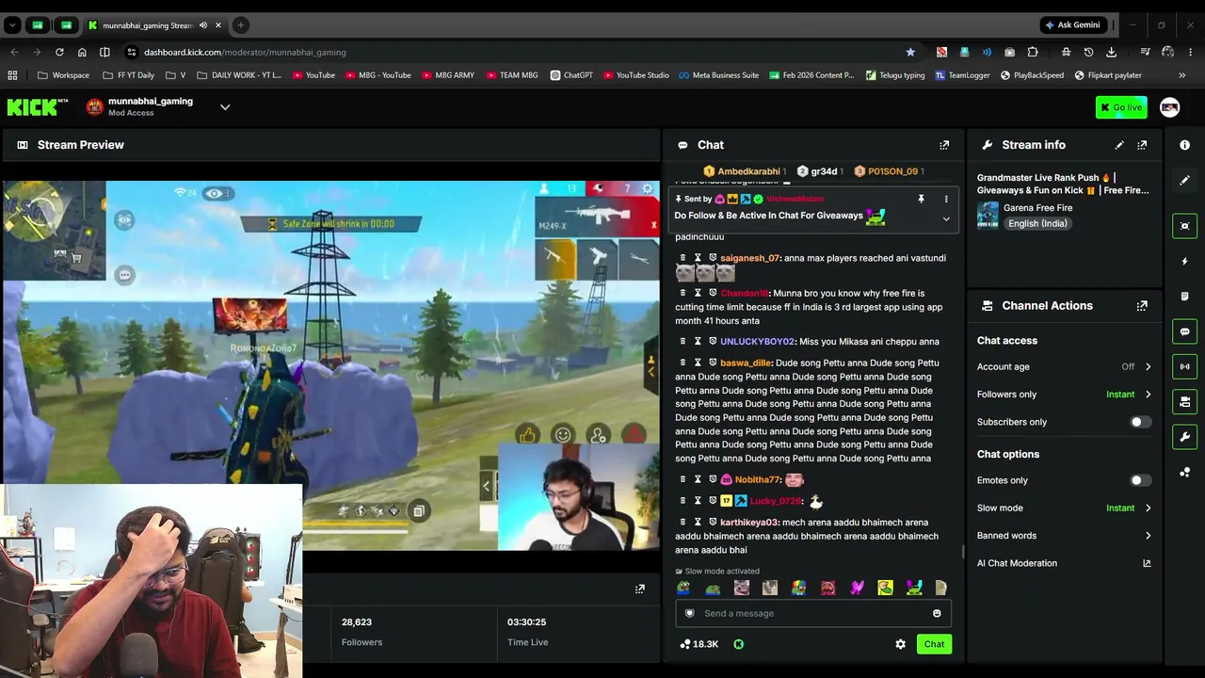The height and width of the screenshot is (678, 1205).
Task: Open the browser extensions puzzle icon
Action: 1033,52
